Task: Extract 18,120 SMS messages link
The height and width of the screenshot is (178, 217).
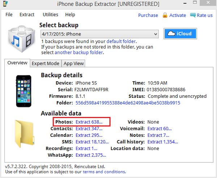Action: (x=92, y=142)
